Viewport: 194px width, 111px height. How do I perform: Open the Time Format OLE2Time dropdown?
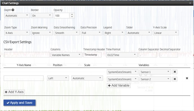coord(122,55)
